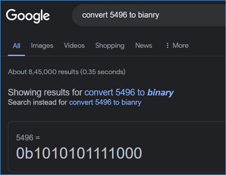Click the binary result 0b1010101111000
Screen dimensions: 226x175
pyautogui.click(x=79, y=153)
